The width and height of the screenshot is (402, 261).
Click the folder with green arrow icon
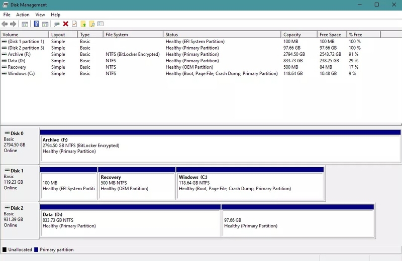tap(83, 24)
